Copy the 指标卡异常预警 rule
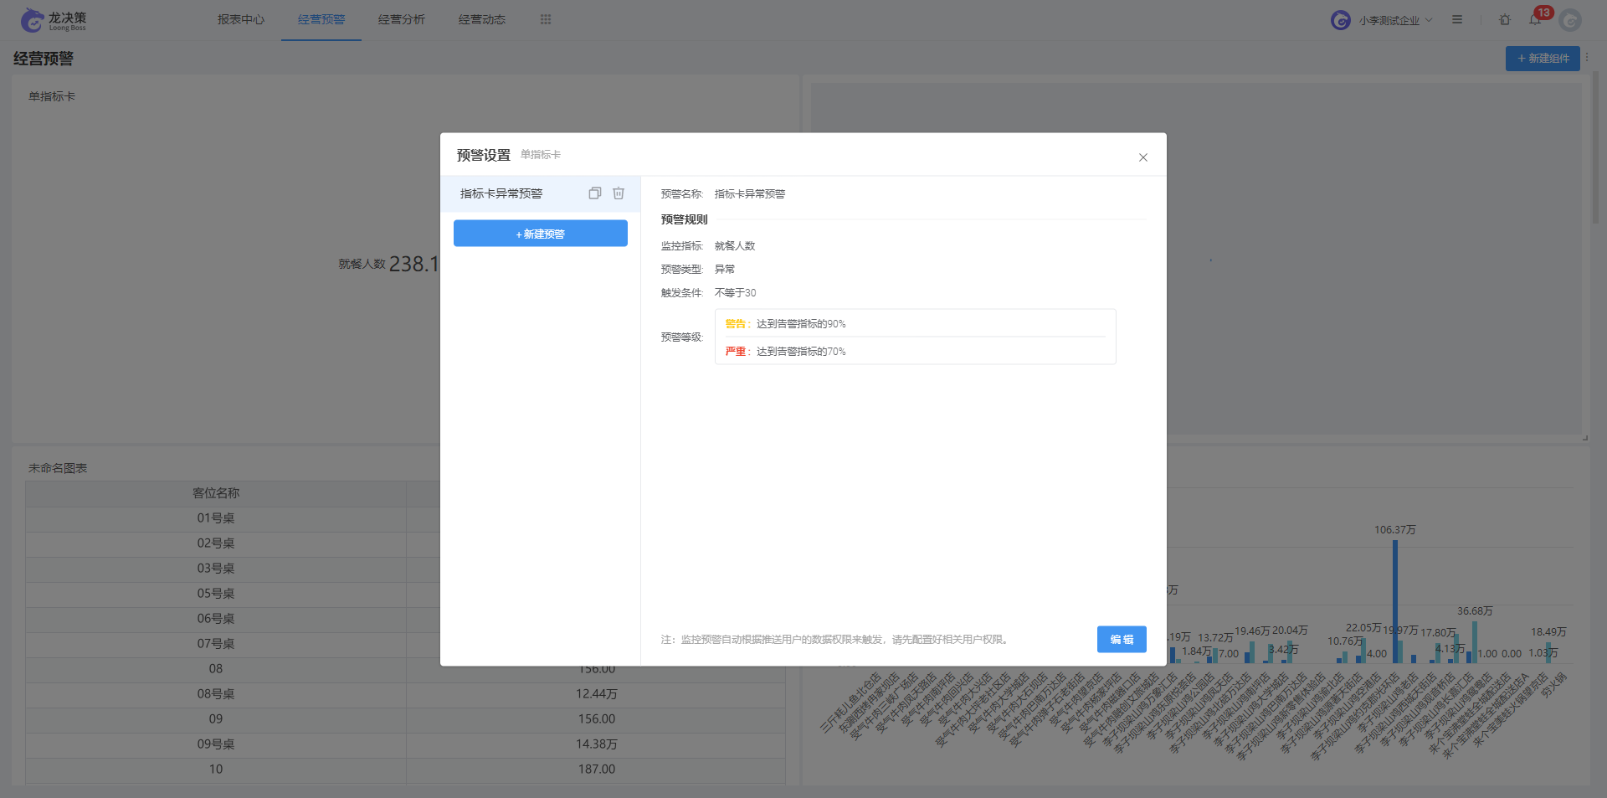Screen dimensions: 1607x798 (594, 193)
